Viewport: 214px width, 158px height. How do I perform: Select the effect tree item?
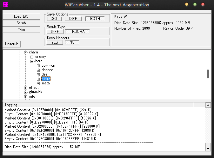[x=34, y=88]
